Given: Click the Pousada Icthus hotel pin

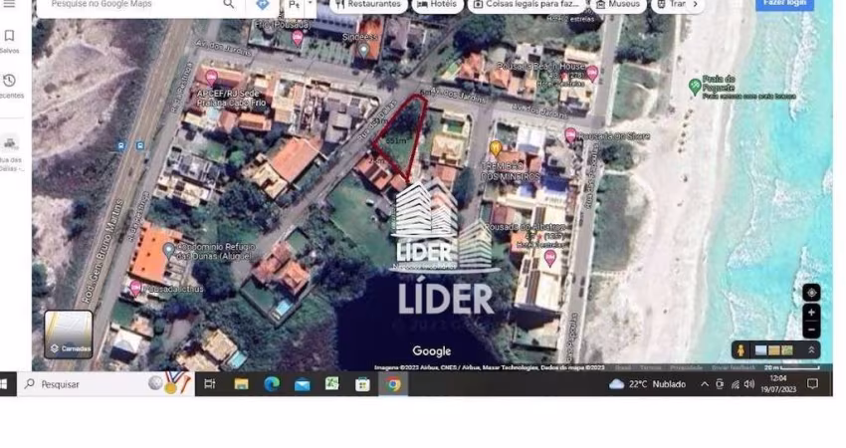Looking at the screenshot, I should tap(135, 288).
